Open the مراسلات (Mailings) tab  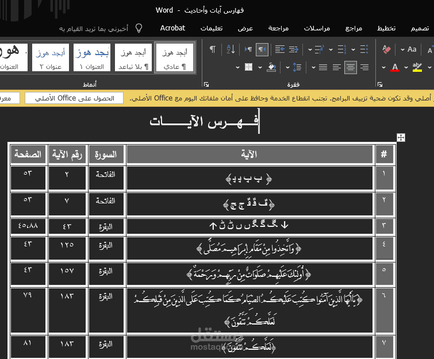coord(317,28)
